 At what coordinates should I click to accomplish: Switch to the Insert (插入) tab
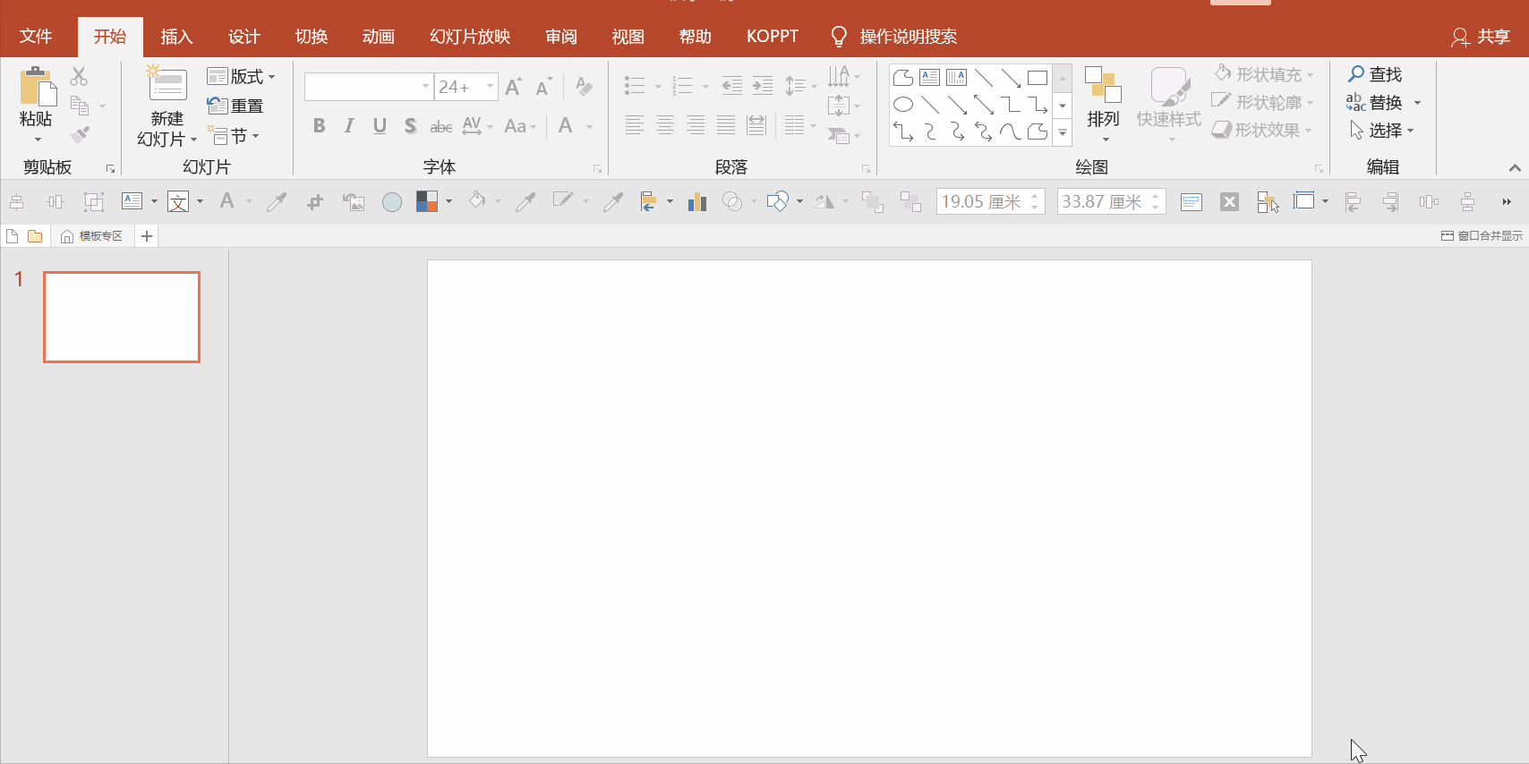tap(176, 37)
